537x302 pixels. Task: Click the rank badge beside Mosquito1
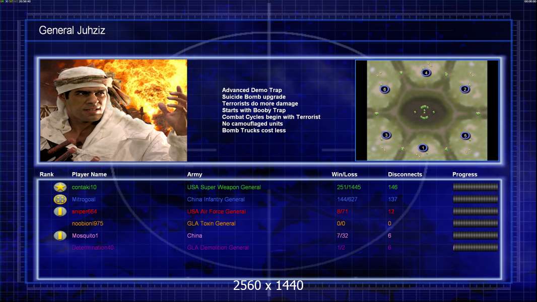[60, 236]
